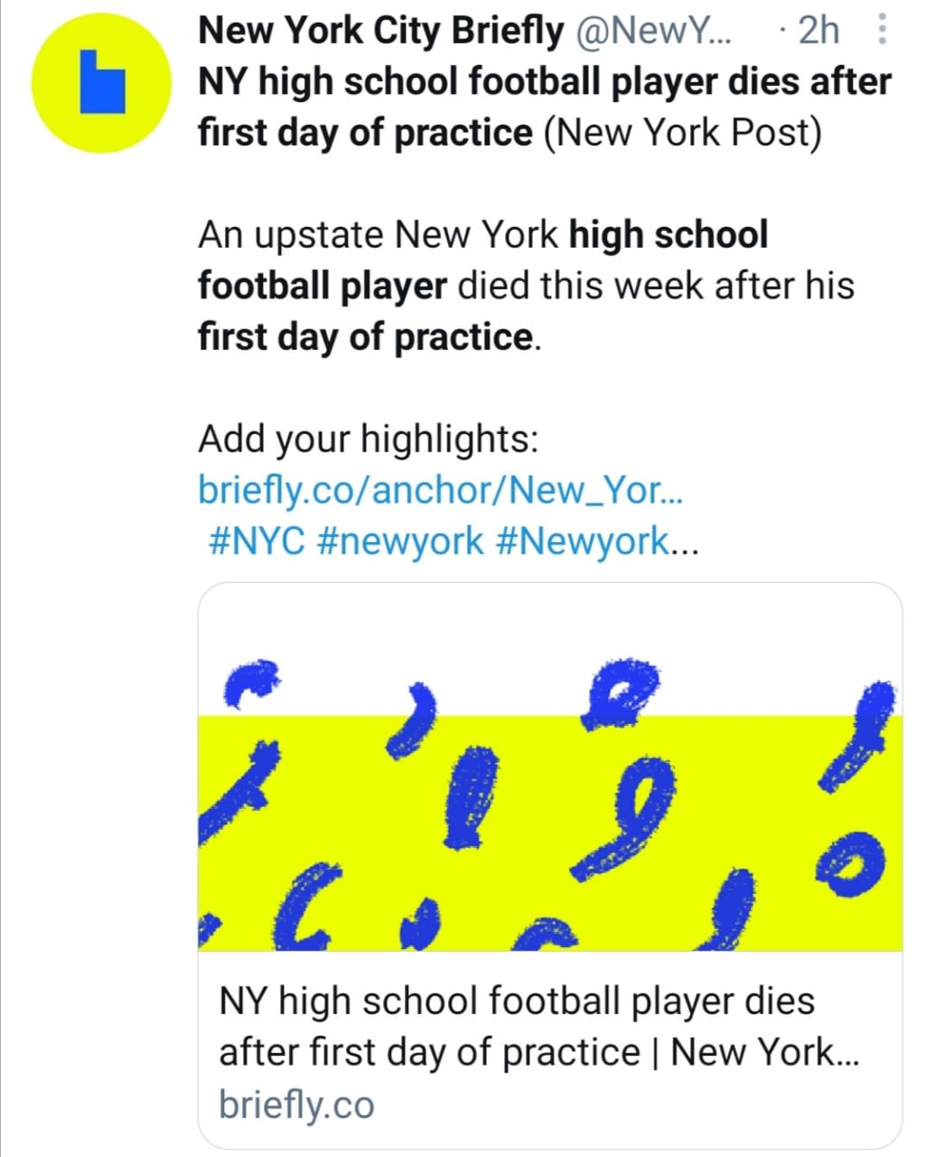Image resolution: width=934 pixels, height=1157 pixels.
Task: Click the 2h tweet timestamp
Action: (x=818, y=32)
